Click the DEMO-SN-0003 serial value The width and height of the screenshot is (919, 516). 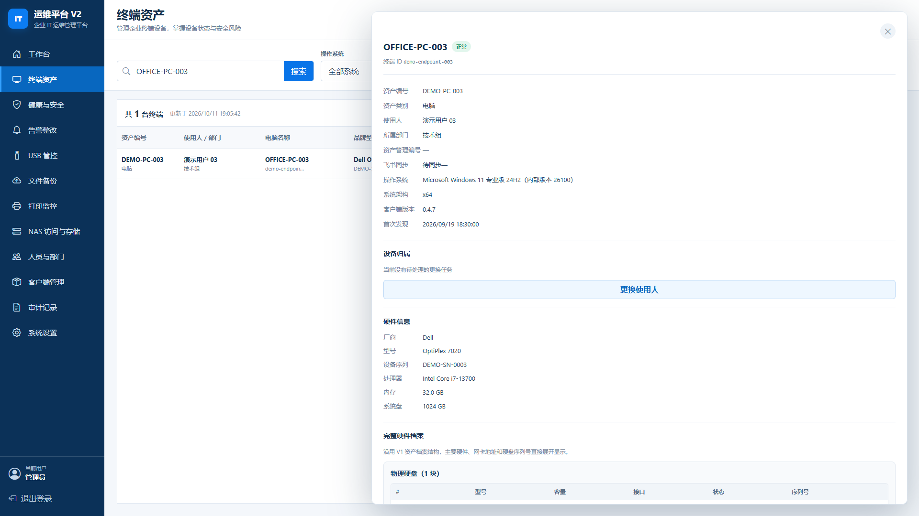[x=445, y=365]
